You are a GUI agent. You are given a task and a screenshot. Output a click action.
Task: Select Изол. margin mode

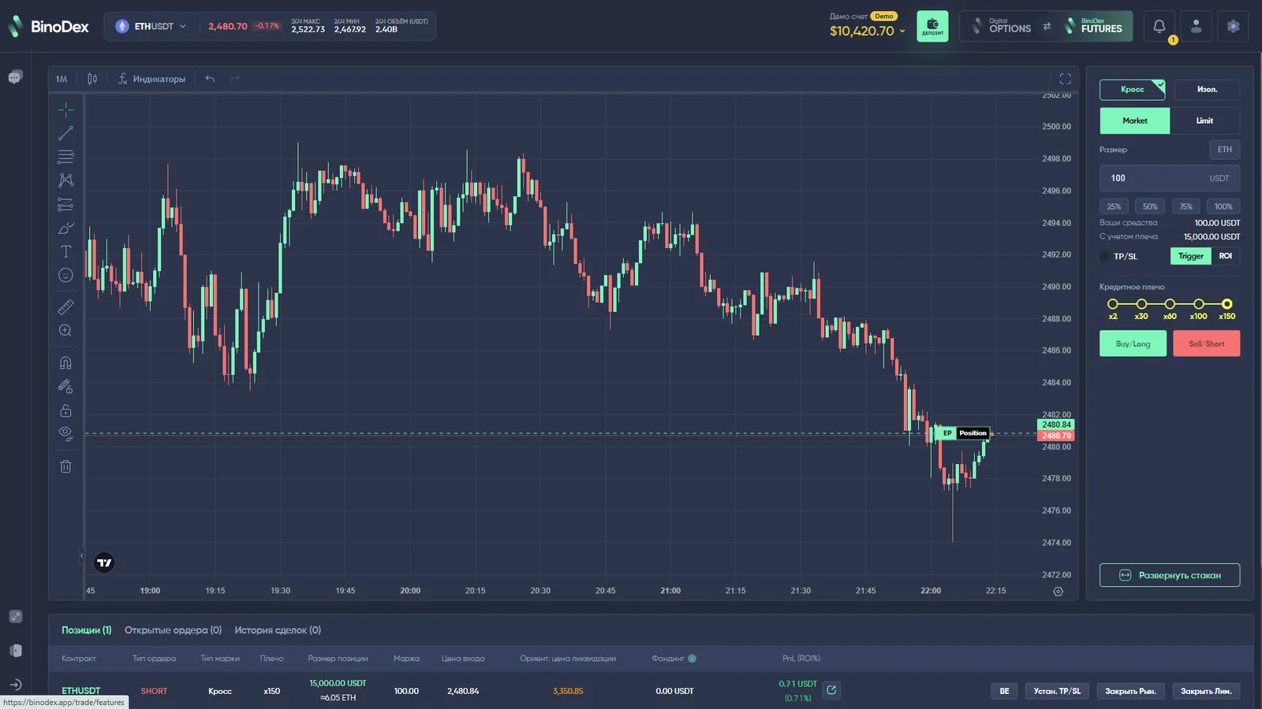(x=1207, y=90)
